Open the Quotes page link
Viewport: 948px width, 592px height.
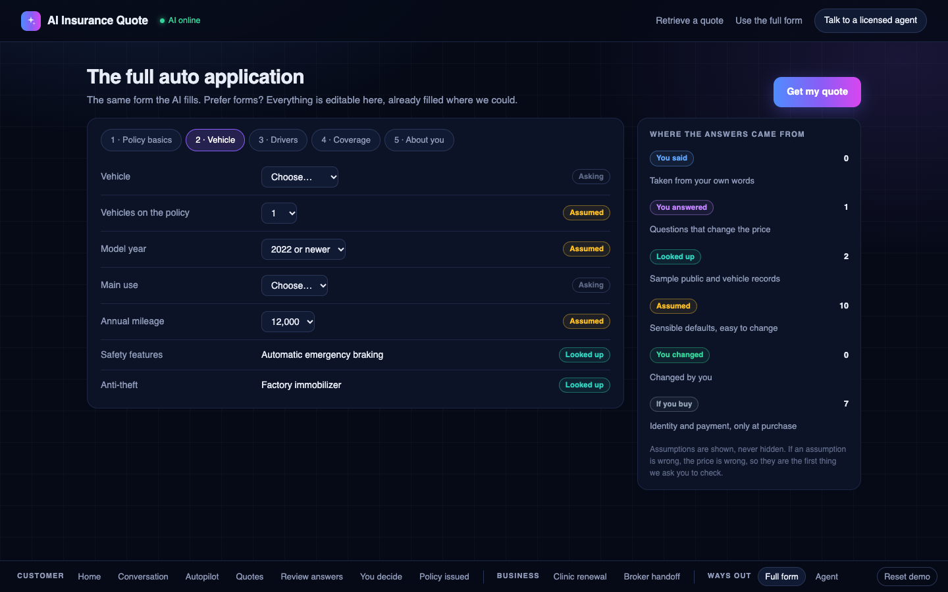pos(250,576)
